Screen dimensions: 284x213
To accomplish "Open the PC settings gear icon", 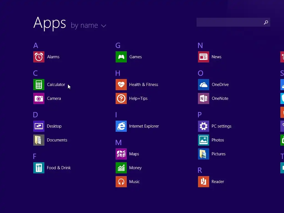I will point(204,126).
